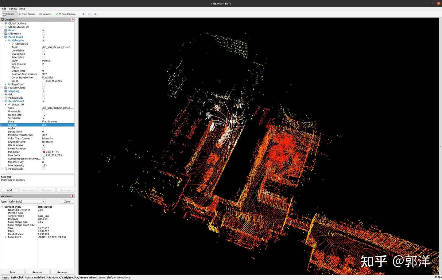
Task: Close the Views panel
Action: point(73,196)
